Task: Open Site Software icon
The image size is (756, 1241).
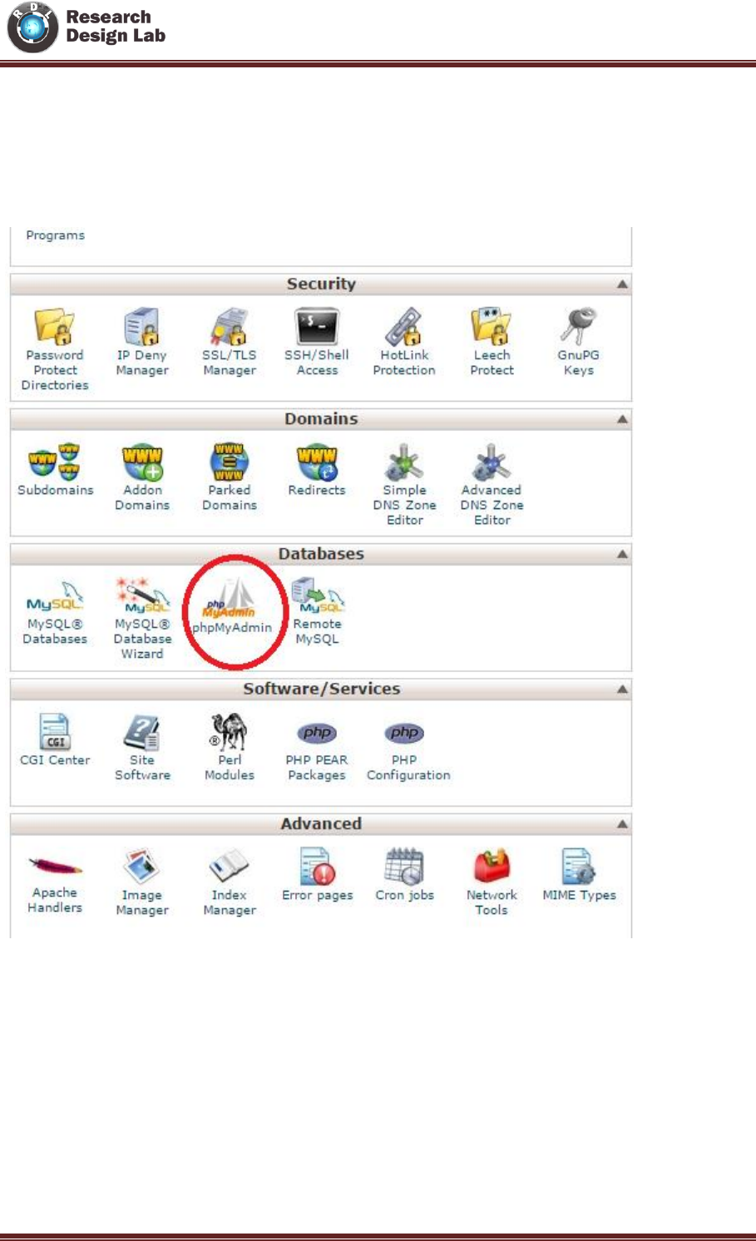Action: (142, 732)
